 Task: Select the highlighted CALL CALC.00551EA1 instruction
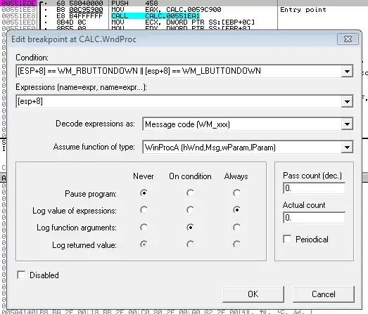click(x=156, y=16)
